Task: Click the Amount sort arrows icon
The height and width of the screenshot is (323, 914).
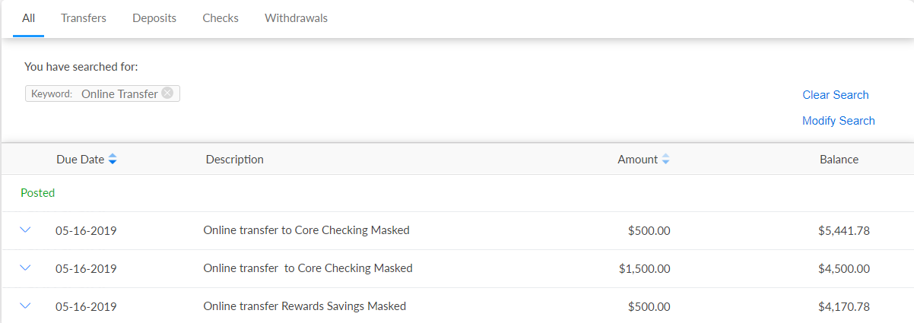Action: point(665,160)
